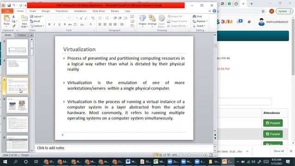The height and width of the screenshot is (166, 295).
Task: Apply text Shadow formatting
Action: point(65,24)
